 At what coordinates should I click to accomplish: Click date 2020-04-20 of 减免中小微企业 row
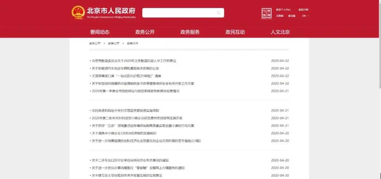click(280, 133)
